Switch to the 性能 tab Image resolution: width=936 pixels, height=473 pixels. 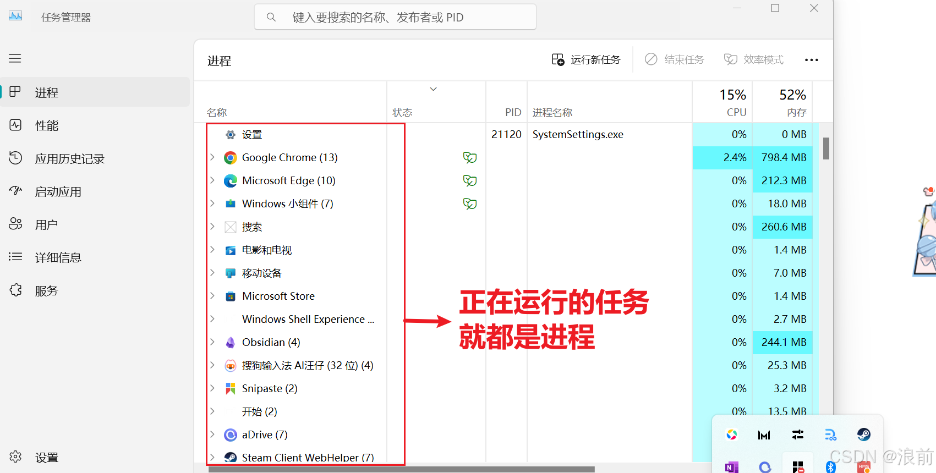(95, 125)
